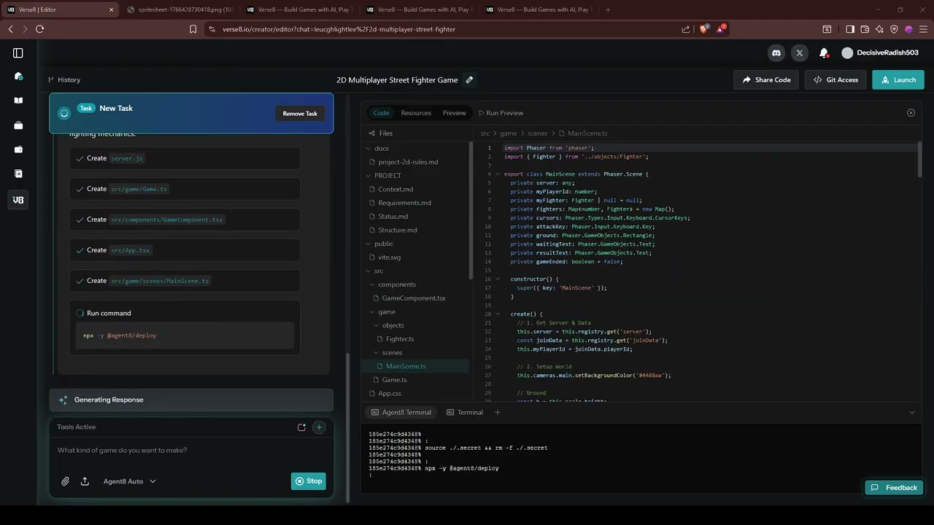Click the attach file paperclip icon

(x=65, y=481)
